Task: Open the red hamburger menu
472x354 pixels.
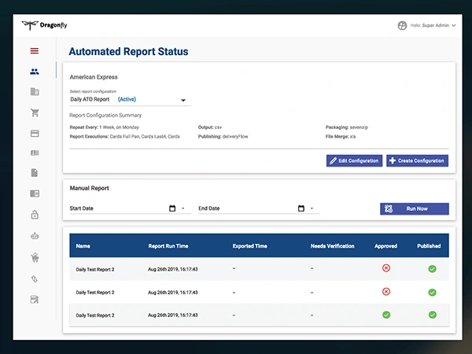Action: click(35, 51)
